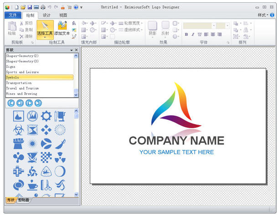Click the 添加文本 add text tool
The width and height of the screenshot is (279, 215).
click(62, 28)
